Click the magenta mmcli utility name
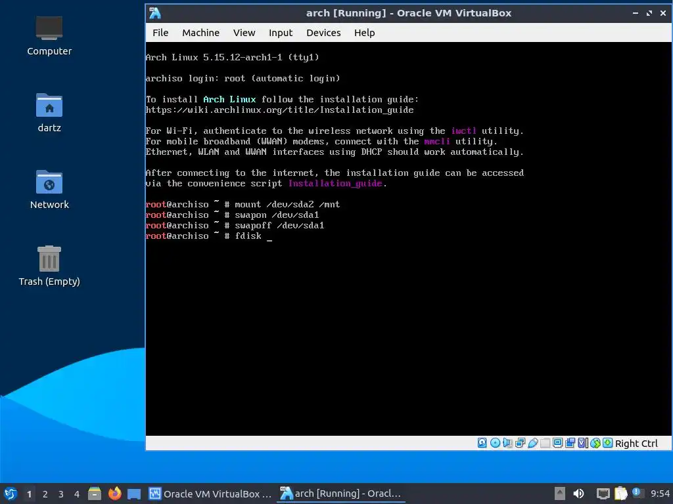 coord(437,142)
